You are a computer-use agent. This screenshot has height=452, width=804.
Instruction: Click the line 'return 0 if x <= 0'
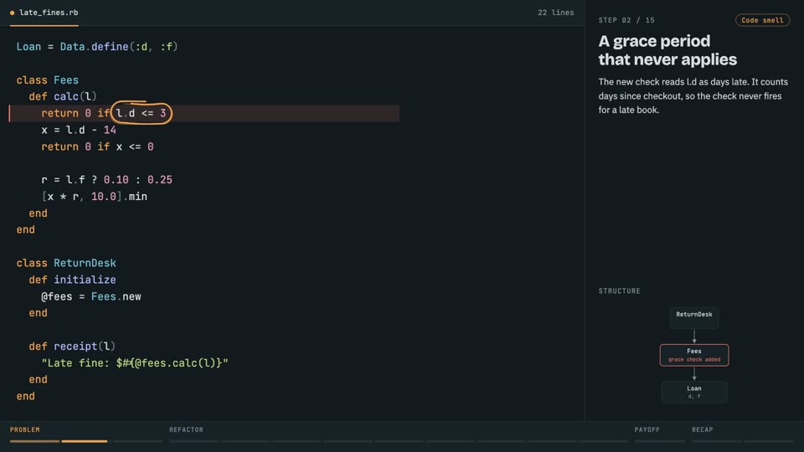pos(97,146)
